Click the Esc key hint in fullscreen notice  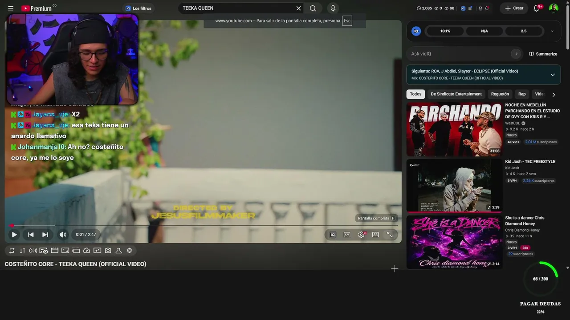coord(347,21)
